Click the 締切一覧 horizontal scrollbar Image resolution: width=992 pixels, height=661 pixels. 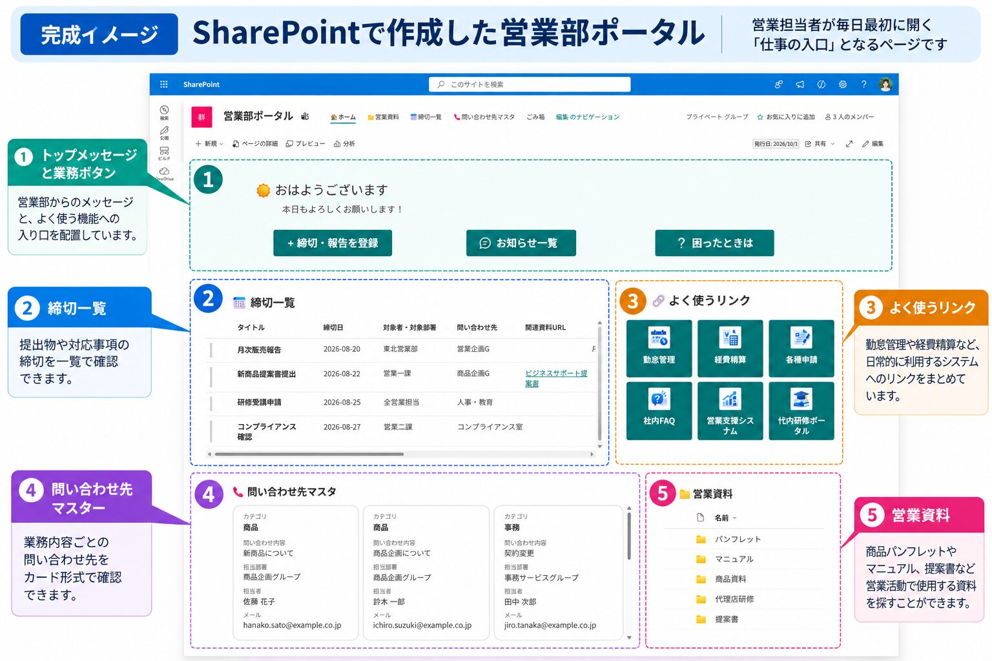point(309,454)
